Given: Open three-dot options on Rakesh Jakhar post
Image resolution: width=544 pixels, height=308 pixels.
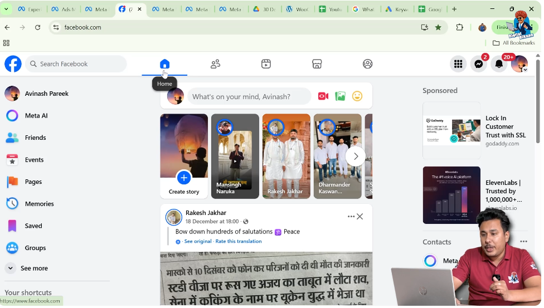Looking at the screenshot, I should [x=351, y=217].
